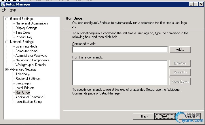Open Networking Components settings

[32, 60]
